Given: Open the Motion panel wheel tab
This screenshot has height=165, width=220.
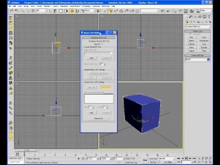Looking at the screenshot, I should coord(200,17).
